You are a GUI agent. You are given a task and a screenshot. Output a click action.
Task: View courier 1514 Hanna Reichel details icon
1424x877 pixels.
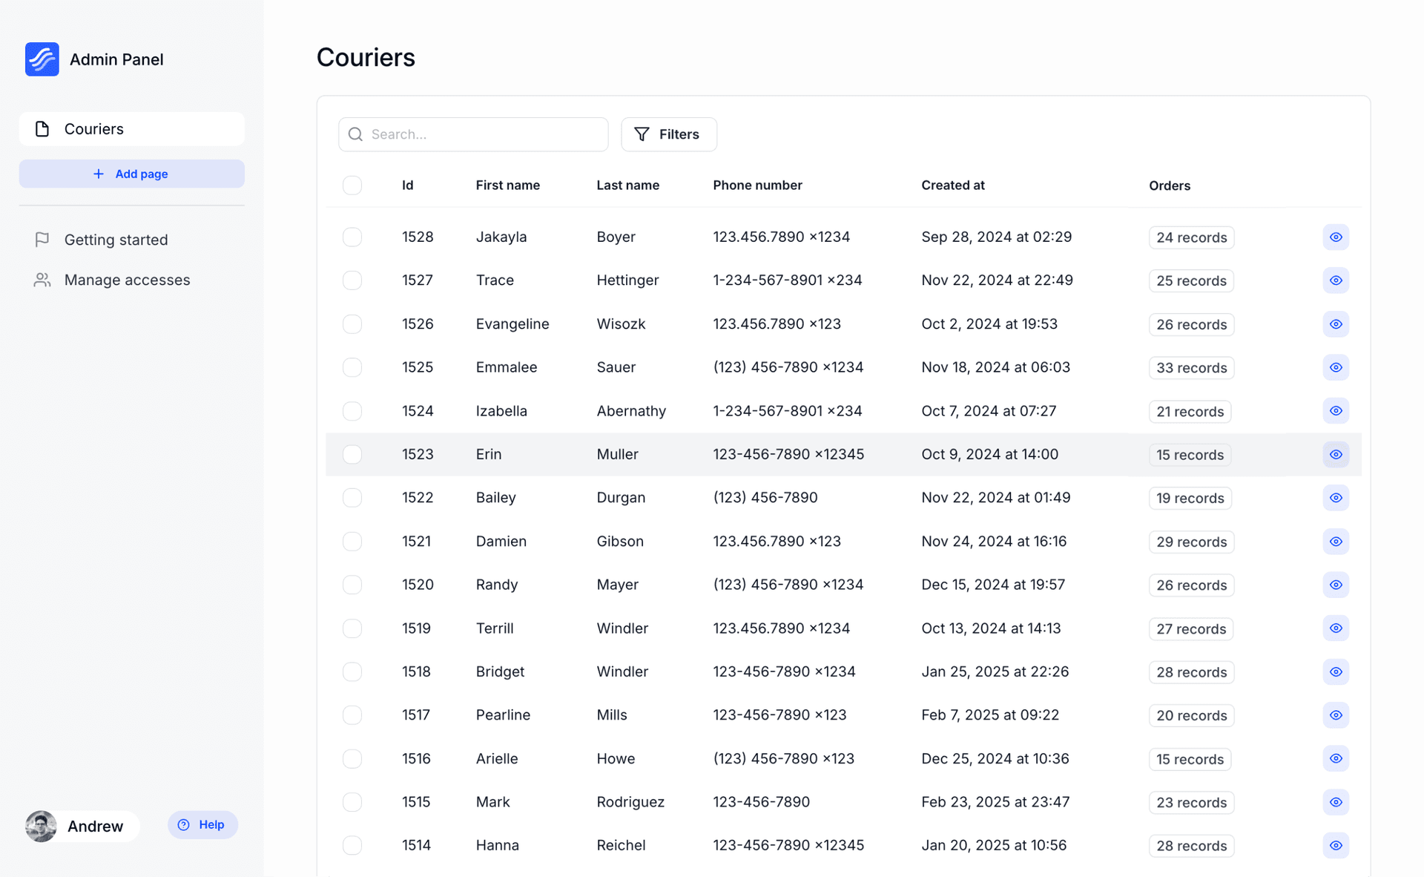click(1335, 846)
